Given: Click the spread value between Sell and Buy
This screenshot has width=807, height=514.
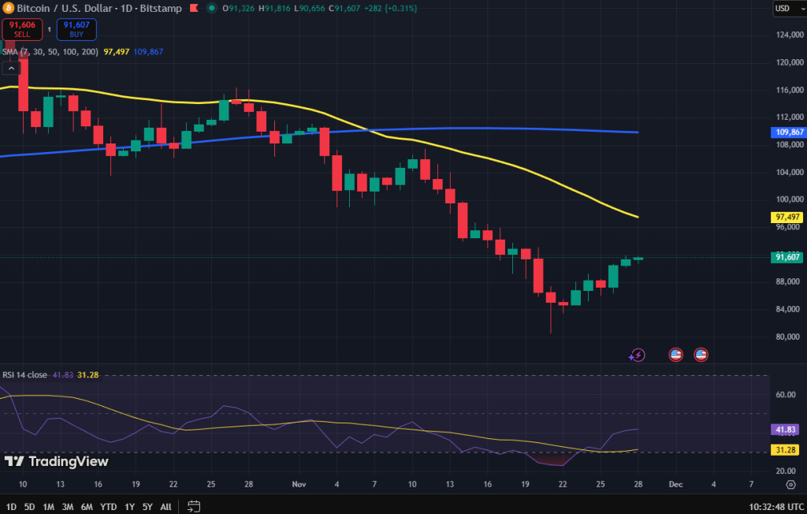Looking at the screenshot, I should pos(50,29).
